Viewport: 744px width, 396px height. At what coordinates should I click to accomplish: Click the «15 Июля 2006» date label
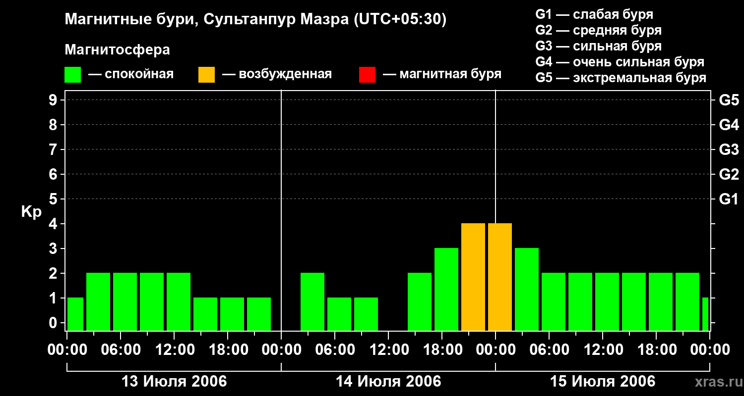pyautogui.click(x=603, y=382)
